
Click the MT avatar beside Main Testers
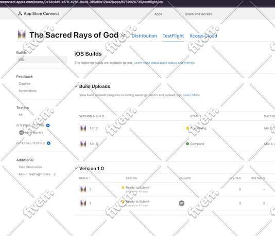coord(21,133)
